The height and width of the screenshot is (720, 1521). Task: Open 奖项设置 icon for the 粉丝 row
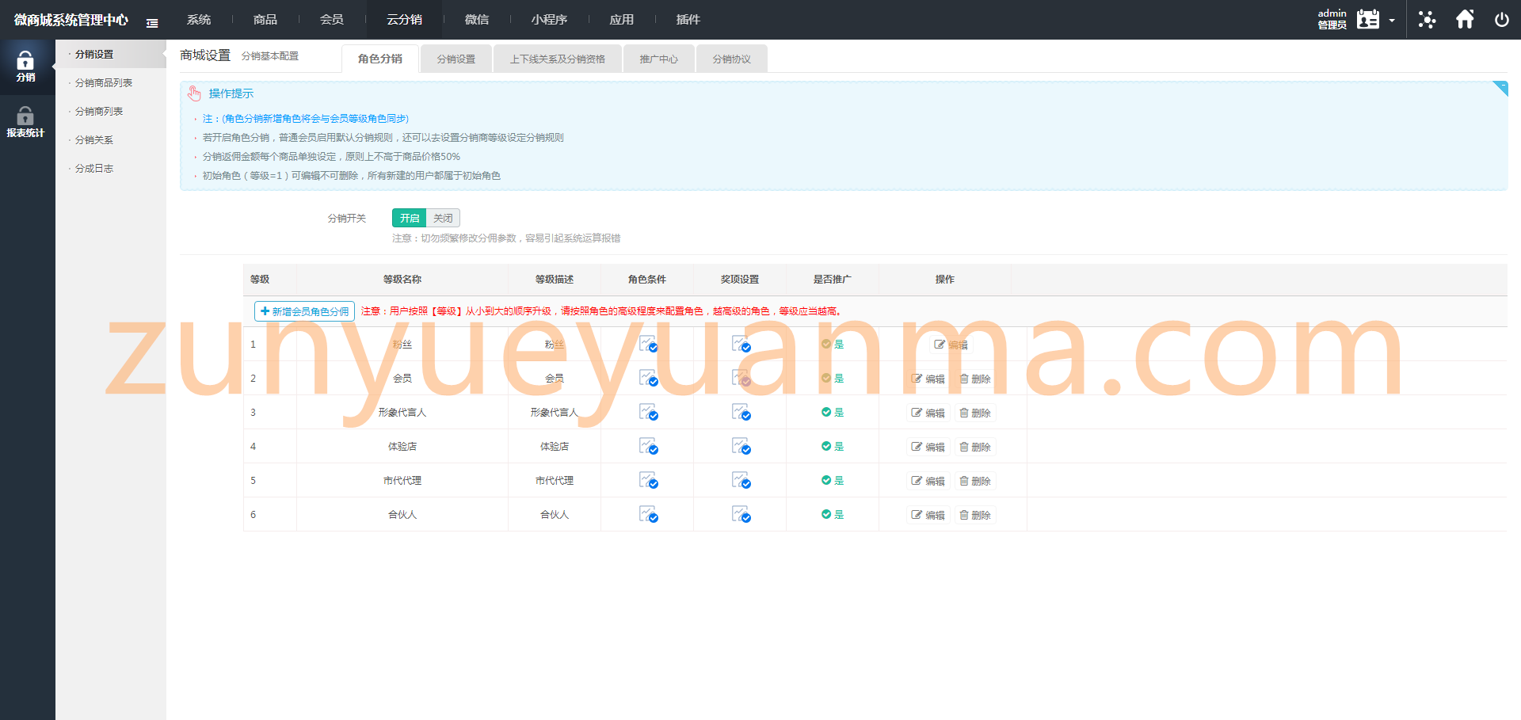pos(741,344)
